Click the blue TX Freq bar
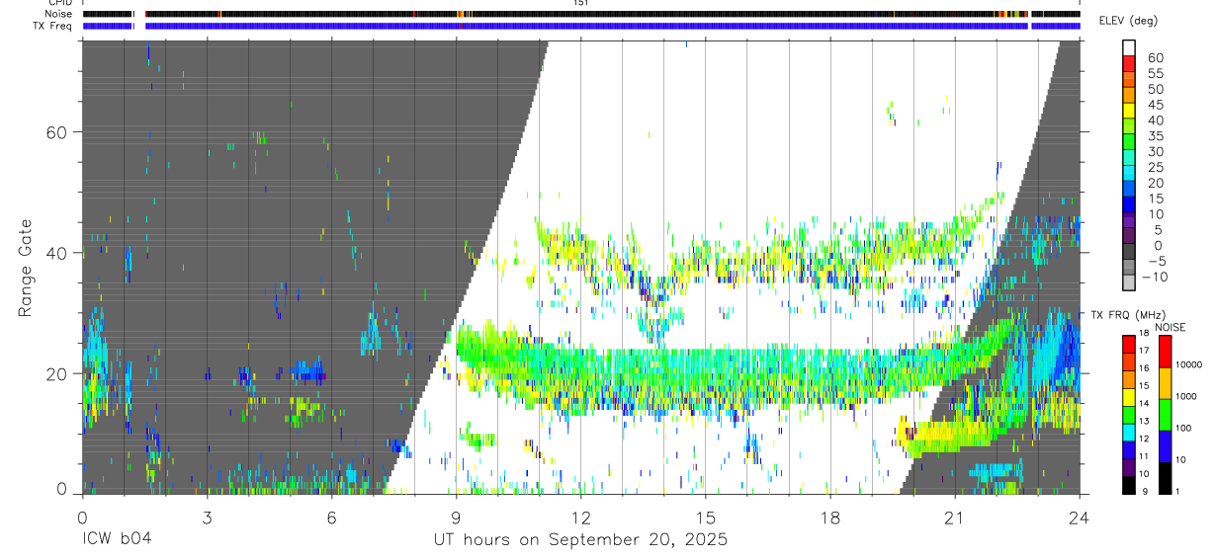Screen dimensions: 1214x560 click(581, 26)
